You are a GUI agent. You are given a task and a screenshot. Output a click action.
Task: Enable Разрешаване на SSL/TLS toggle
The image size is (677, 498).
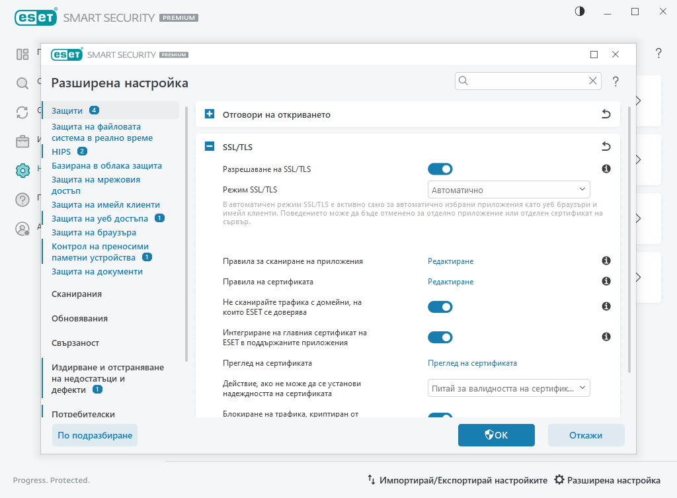[x=440, y=169]
